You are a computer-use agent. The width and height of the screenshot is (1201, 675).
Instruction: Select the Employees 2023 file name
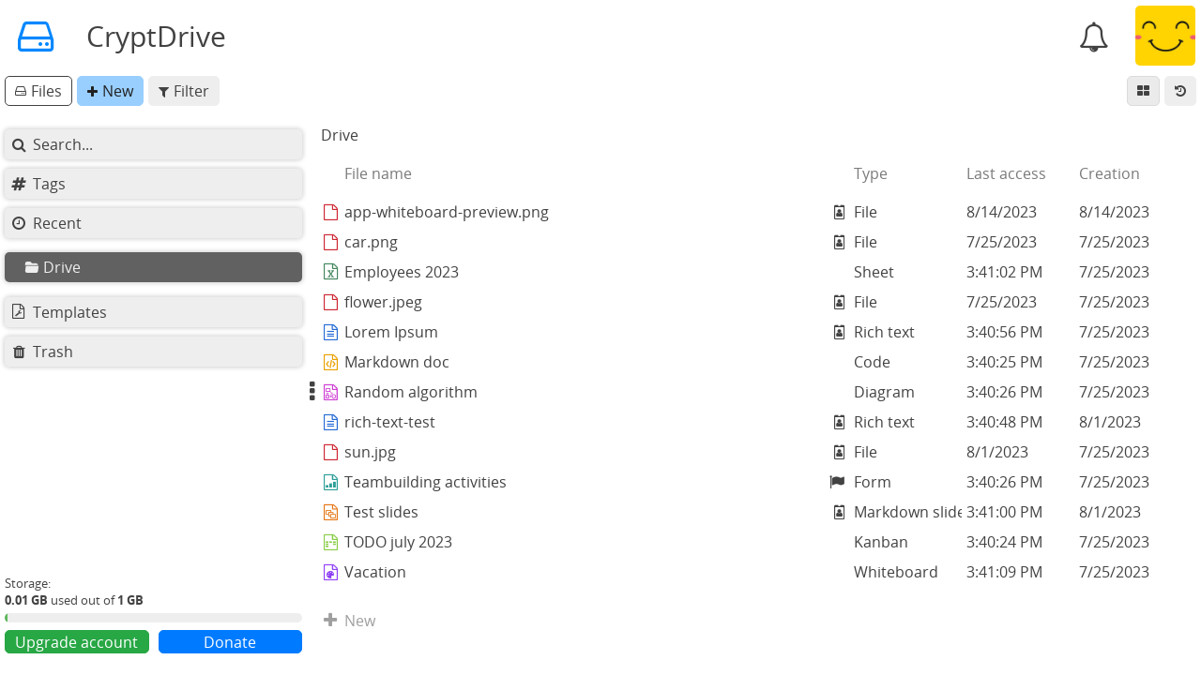(x=402, y=272)
